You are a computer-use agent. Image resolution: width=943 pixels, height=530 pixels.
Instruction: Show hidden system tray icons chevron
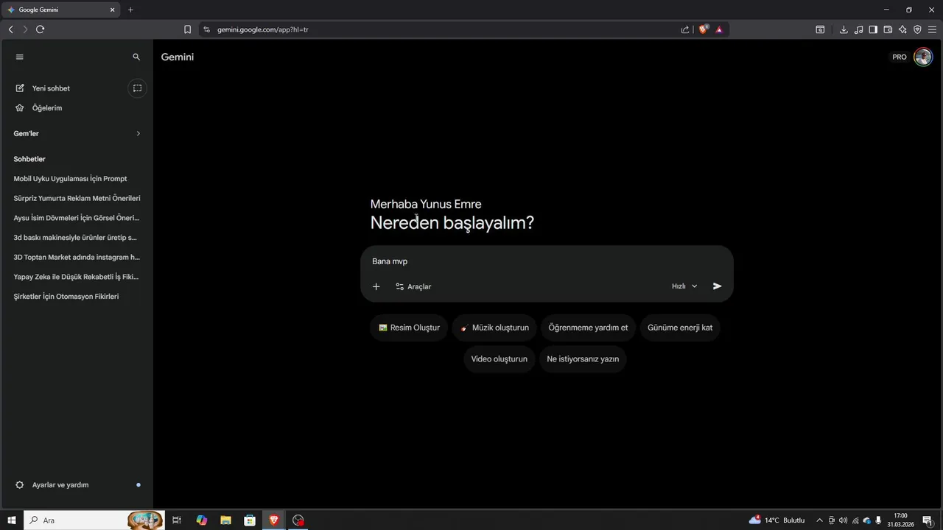pos(819,520)
